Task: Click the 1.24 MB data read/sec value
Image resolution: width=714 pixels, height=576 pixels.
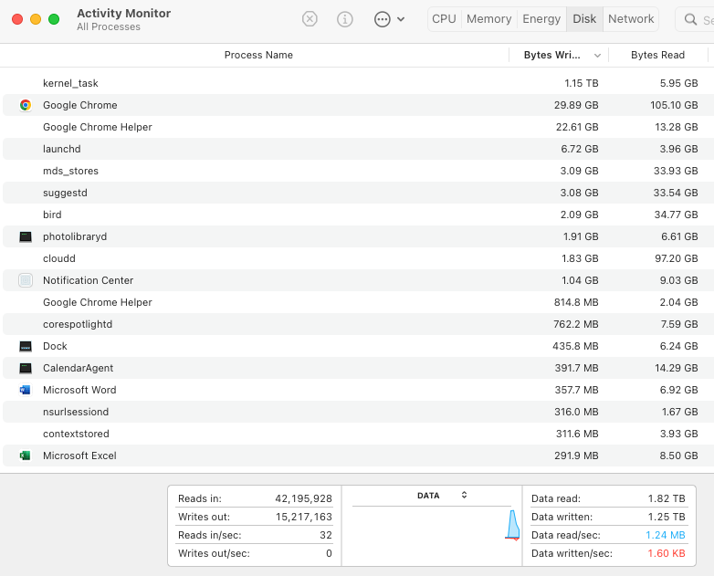Action: tap(666, 535)
